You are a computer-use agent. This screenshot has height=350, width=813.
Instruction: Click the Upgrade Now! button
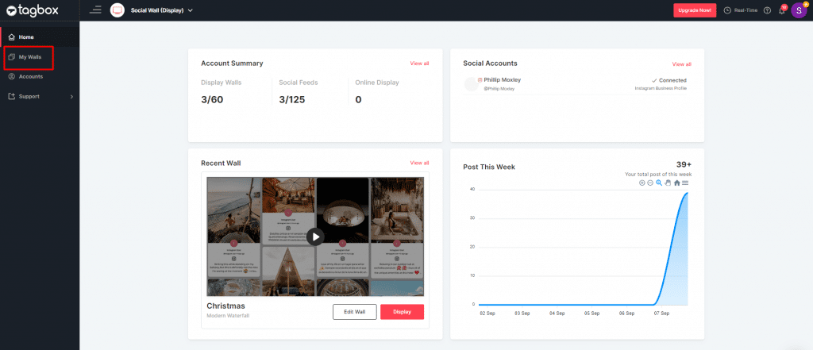(695, 10)
